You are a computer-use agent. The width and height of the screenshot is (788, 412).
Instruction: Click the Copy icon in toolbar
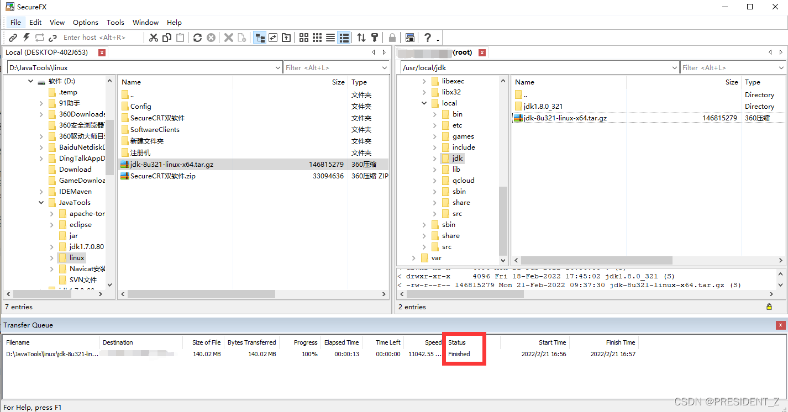click(x=167, y=38)
